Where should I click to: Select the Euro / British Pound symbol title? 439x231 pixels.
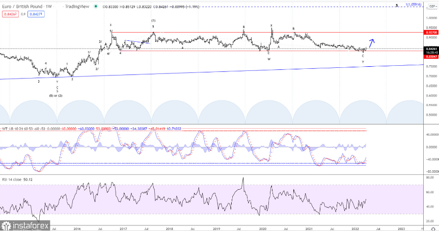click(22, 7)
